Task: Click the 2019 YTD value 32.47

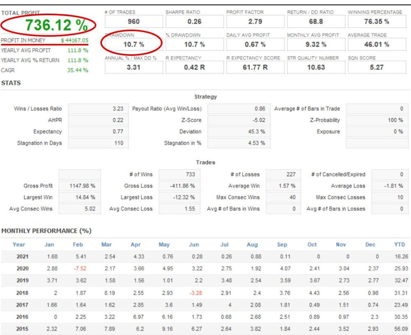Action: point(401,280)
